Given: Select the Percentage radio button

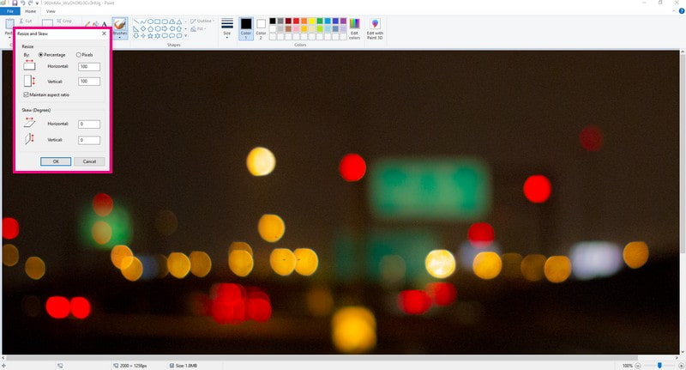Looking at the screenshot, I should point(40,55).
